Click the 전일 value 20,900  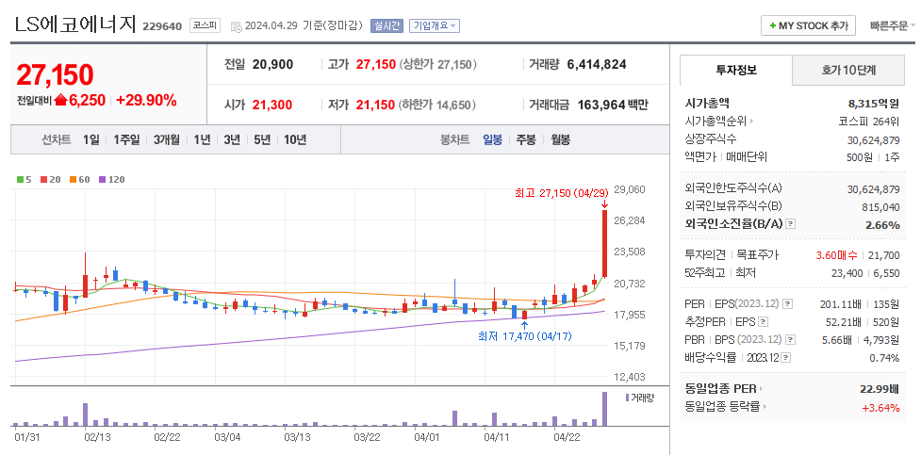[272, 65]
